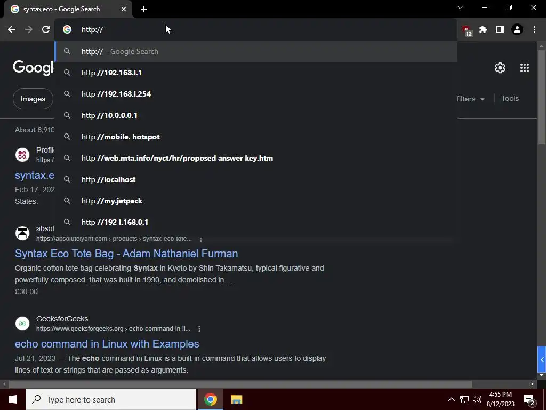The image size is (546, 410).
Task: Open the search Tools button
Action: tap(510, 99)
